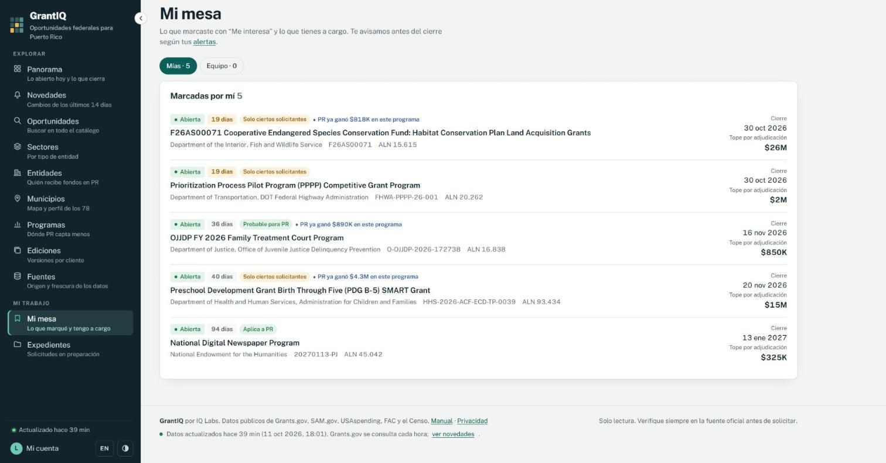Click the GrantIQ logo icon

tap(17, 25)
